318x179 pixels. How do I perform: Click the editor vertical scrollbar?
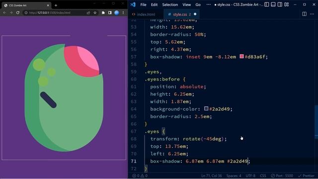pyautogui.click(x=316, y=122)
